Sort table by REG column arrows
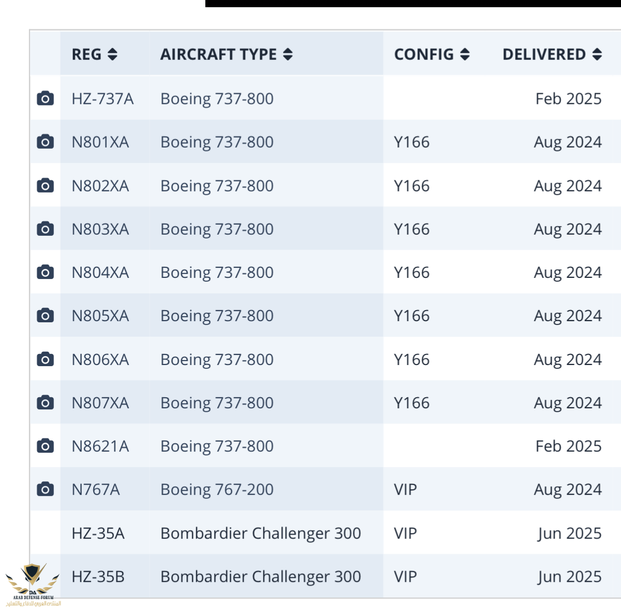 coord(113,54)
